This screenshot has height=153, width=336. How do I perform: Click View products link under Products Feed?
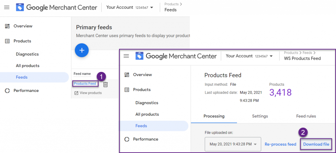tap(91, 93)
